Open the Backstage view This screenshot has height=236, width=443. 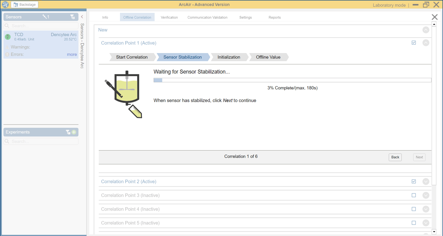pyautogui.click(x=25, y=5)
